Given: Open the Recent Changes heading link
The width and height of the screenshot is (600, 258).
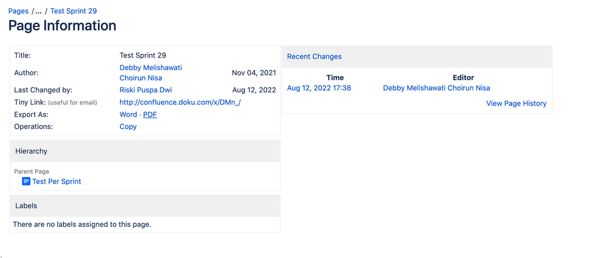Looking at the screenshot, I should point(314,56).
